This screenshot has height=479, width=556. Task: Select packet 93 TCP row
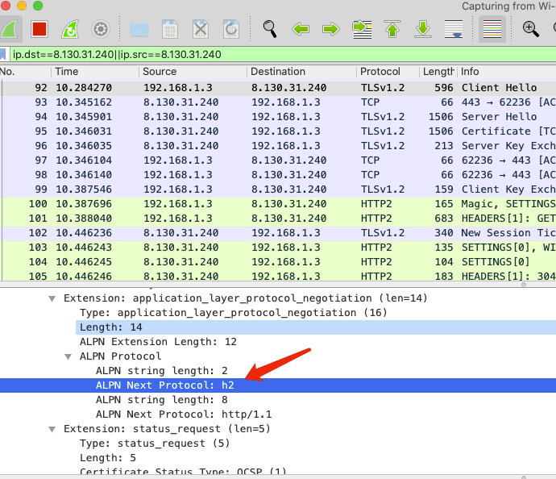pos(278,102)
